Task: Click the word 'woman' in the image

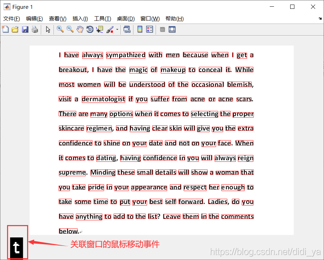Action: point(227,173)
